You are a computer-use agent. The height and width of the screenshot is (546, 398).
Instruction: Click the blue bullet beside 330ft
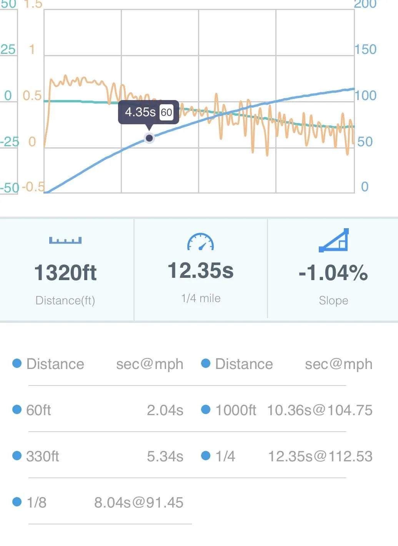point(17,456)
